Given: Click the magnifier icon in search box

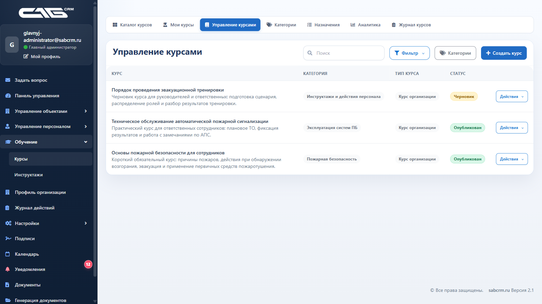Looking at the screenshot, I should 310,53.
